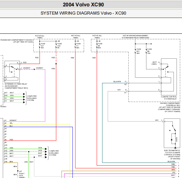Screen dimensions: 182x178
Task: Click the "GRY 1" label at the clutch
Action: point(158,120)
